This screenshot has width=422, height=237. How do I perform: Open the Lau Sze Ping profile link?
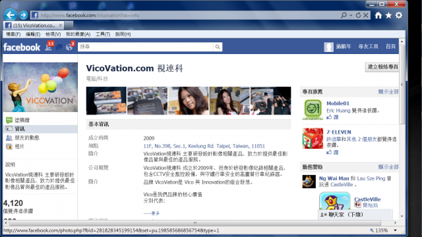pyautogui.click(x=371, y=178)
